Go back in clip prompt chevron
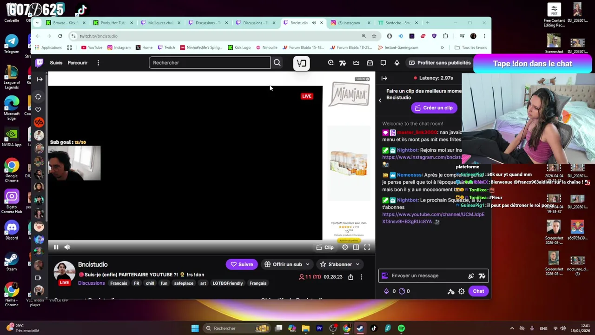595x335 pixels. coord(380,100)
